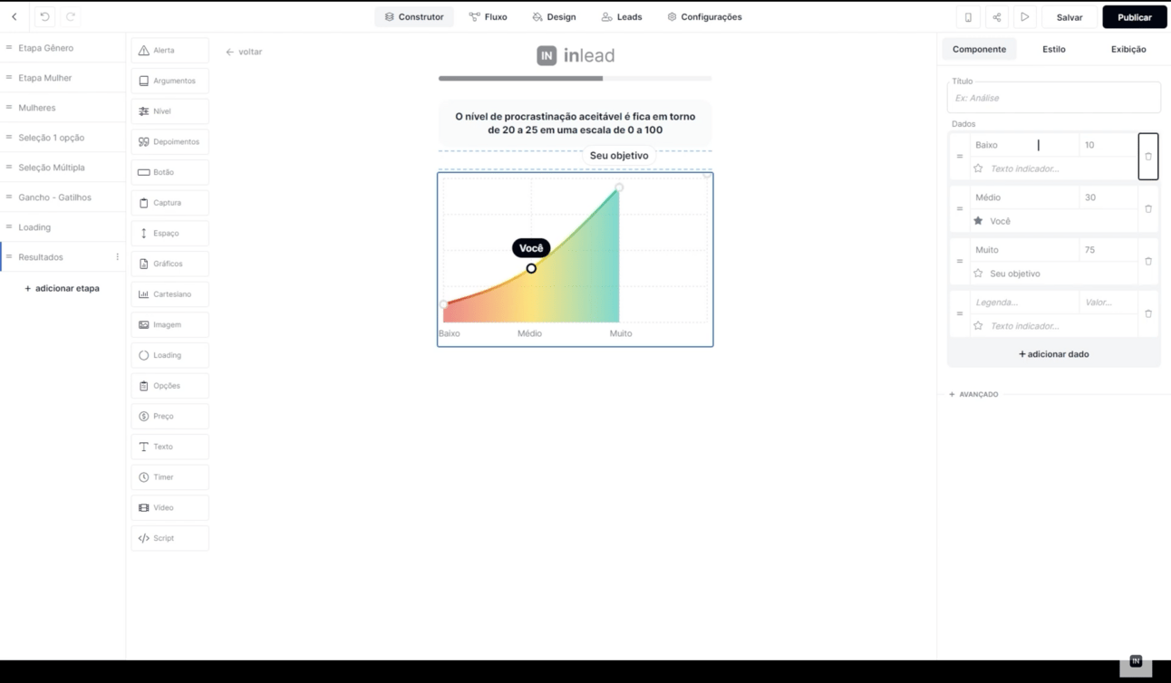Add the Captura component
The height and width of the screenshot is (683, 1171).
[x=169, y=203]
